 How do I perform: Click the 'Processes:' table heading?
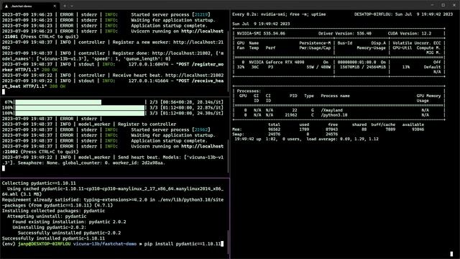(x=249, y=91)
